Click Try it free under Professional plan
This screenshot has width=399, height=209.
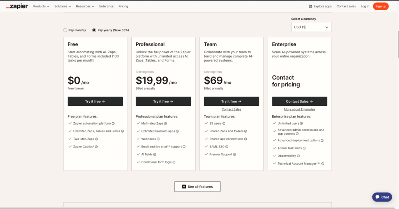(163, 101)
